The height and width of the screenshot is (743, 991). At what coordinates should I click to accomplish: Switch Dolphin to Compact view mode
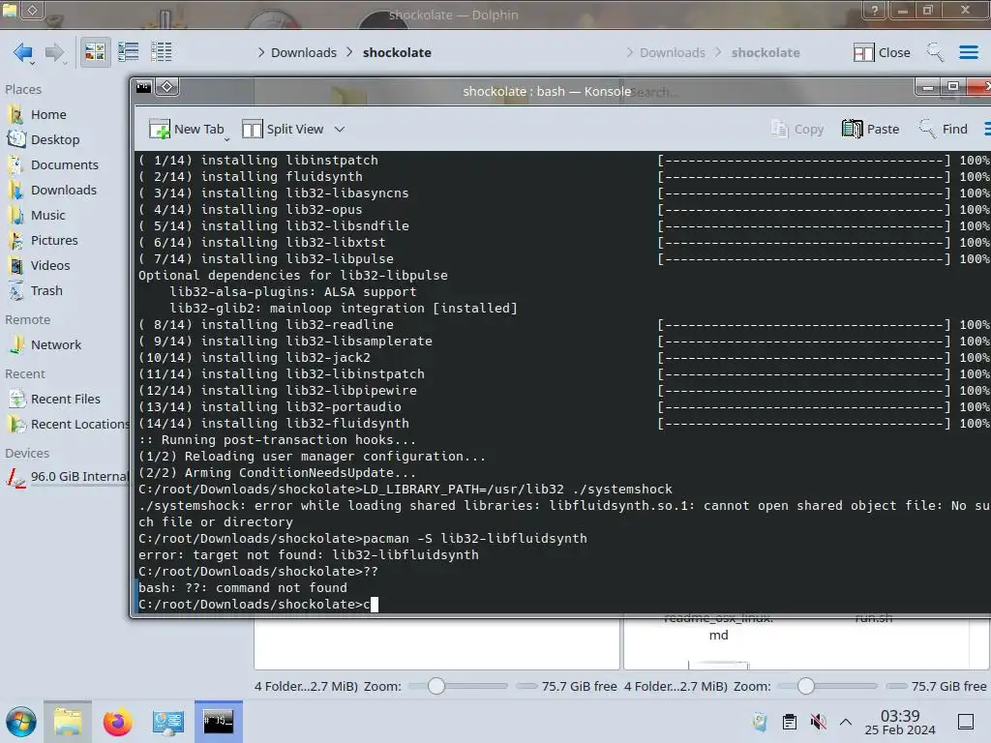[x=129, y=52]
